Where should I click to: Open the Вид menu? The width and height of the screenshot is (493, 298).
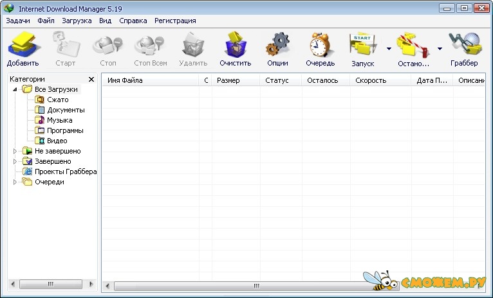pos(106,21)
